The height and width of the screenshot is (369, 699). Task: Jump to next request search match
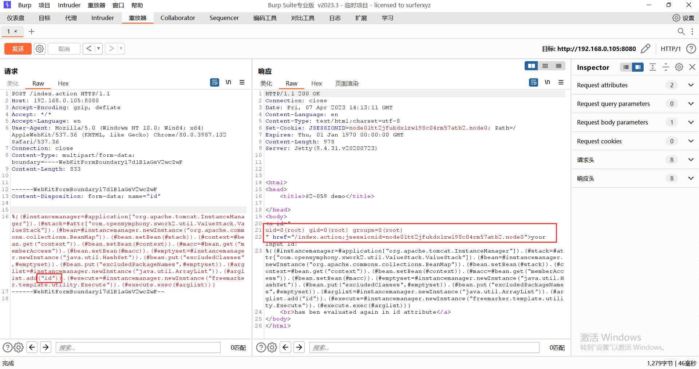tap(46, 347)
